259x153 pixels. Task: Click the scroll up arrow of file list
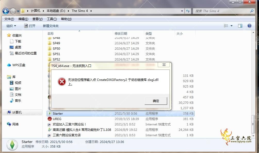(253, 33)
